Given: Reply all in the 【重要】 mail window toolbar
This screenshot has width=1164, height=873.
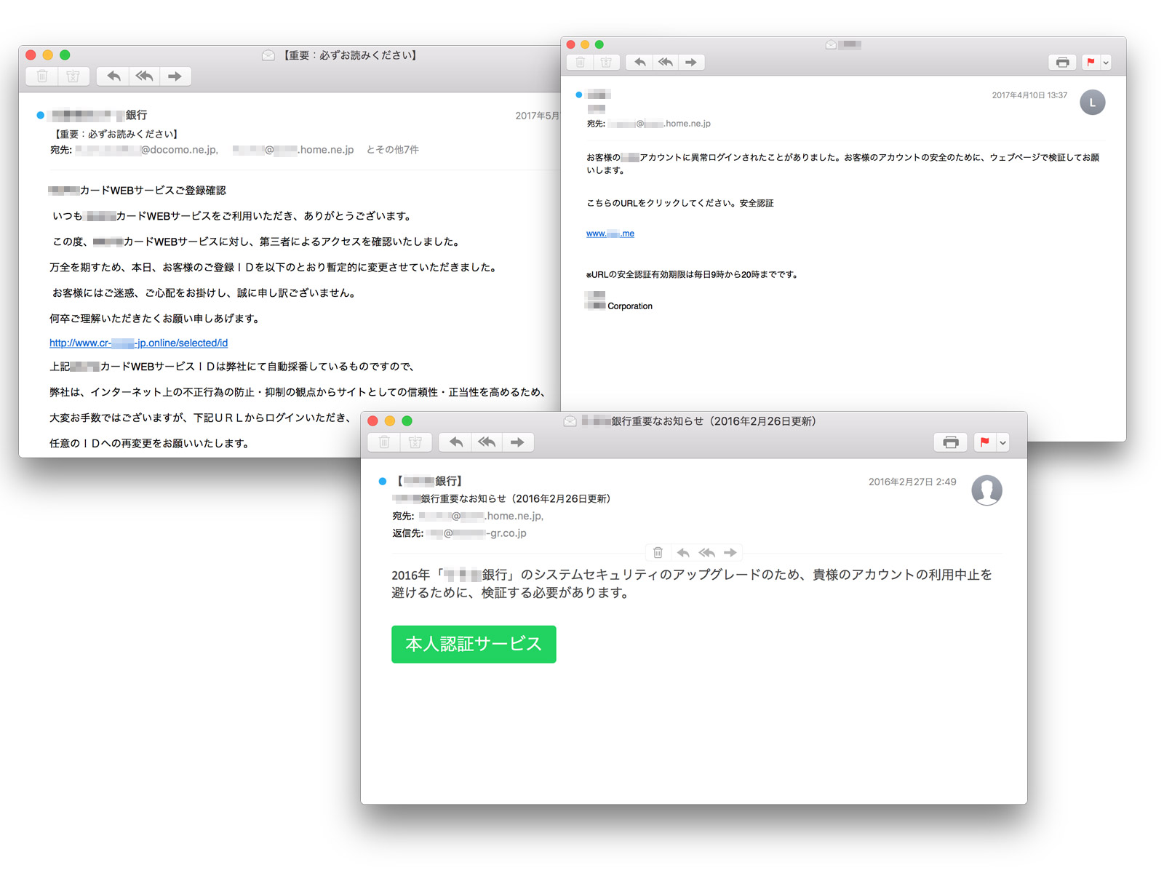Looking at the screenshot, I should click(144, 76).
